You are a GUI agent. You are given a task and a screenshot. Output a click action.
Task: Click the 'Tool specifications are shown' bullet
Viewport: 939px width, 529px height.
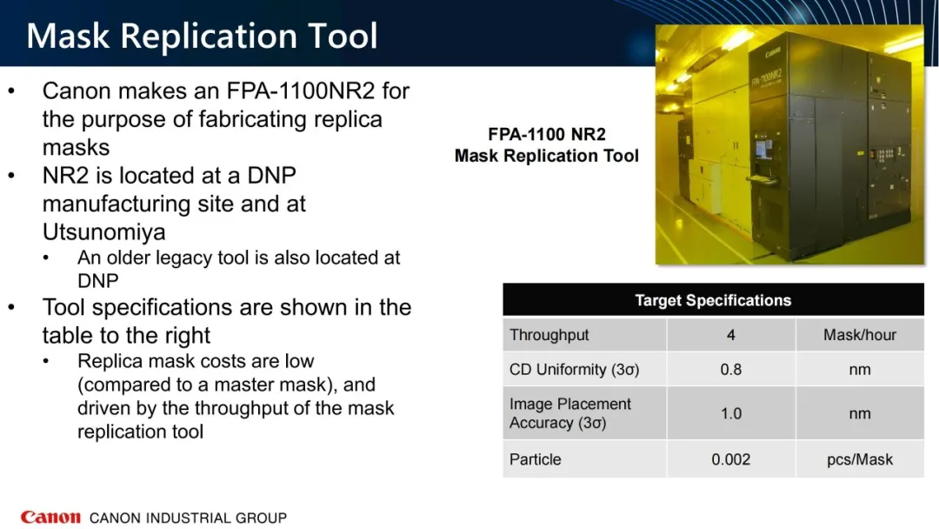[x=227, y=320]
